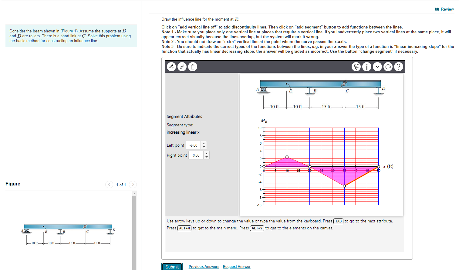Screen dimensions: 459x270
Task: Click the reset circular arrow icon
Action: 388,67
